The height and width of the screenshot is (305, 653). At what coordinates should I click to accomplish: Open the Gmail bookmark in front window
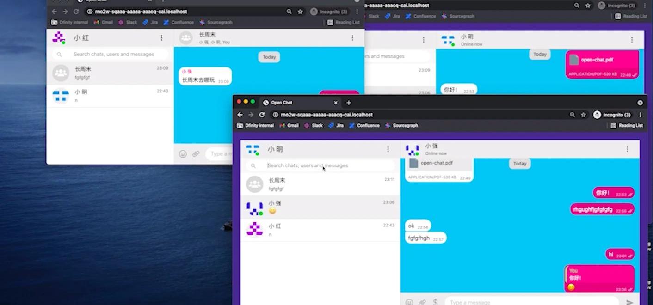tap(289, 125)
